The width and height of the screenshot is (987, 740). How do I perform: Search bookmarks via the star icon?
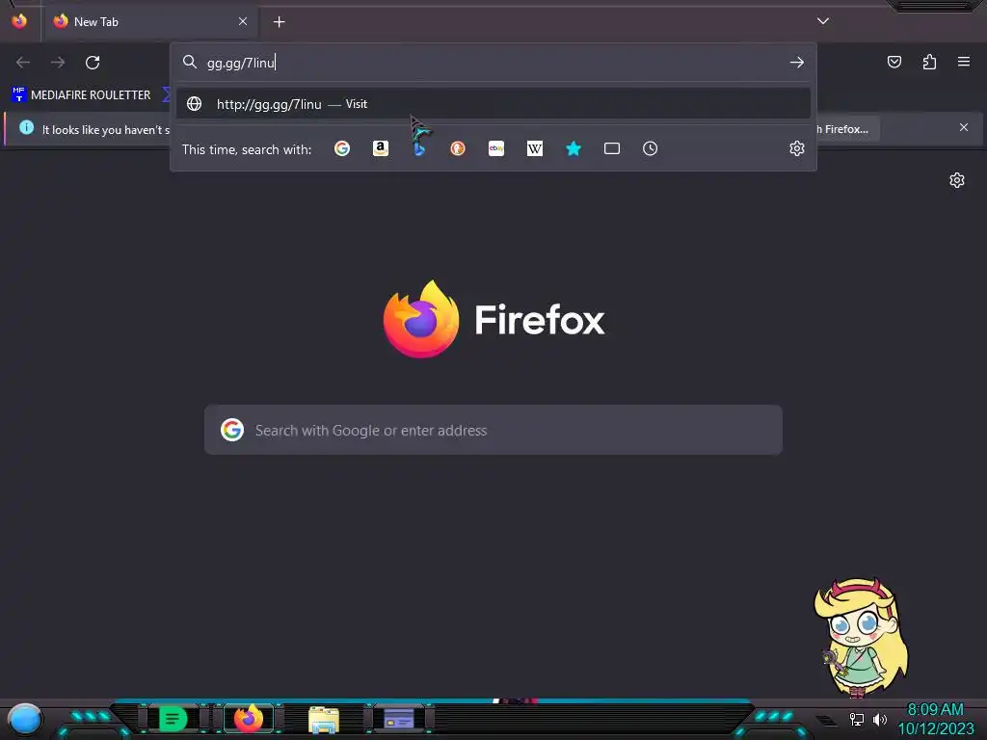pos(573,148)
